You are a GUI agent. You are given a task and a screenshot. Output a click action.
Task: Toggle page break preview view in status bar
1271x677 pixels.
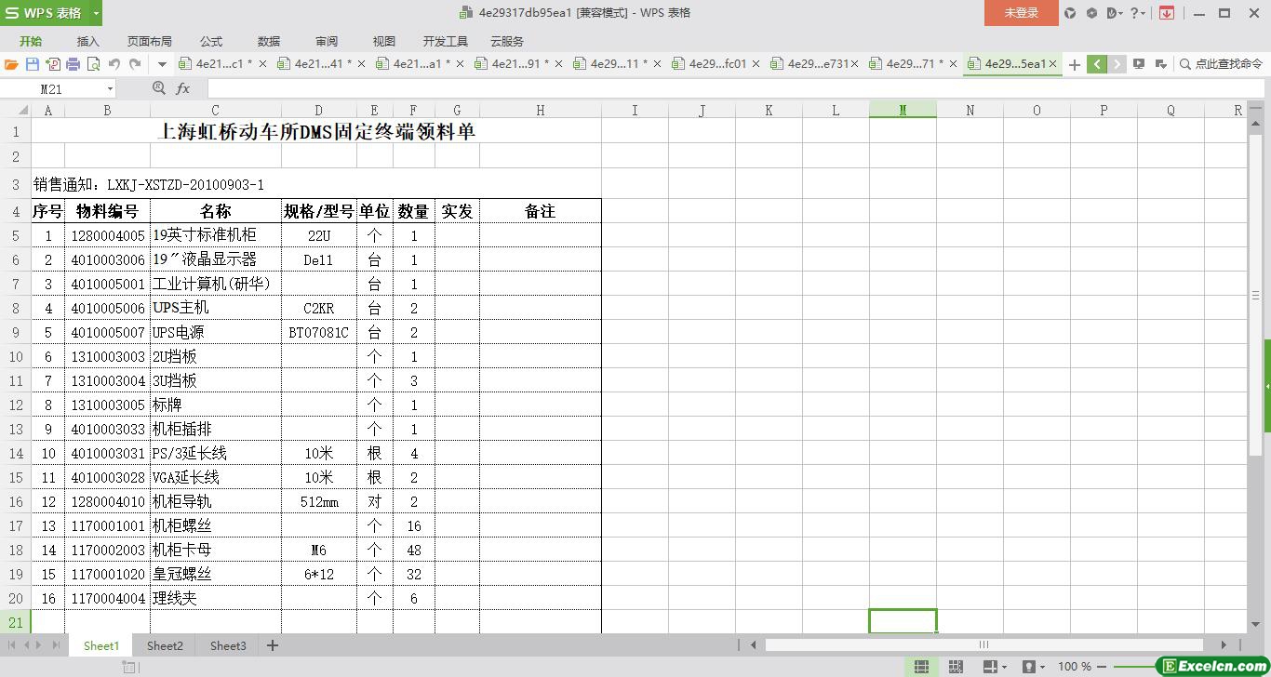click(x=955, y=667)
